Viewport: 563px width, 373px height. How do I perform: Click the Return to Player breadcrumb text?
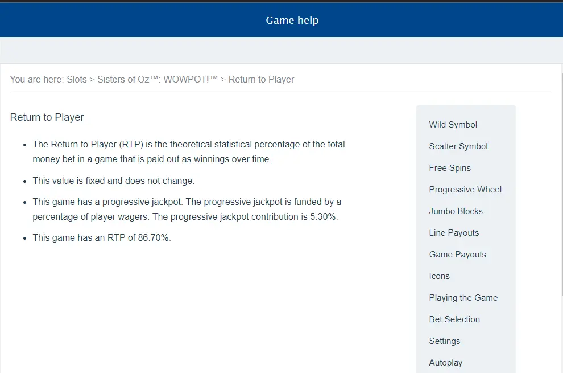(262, 79)
